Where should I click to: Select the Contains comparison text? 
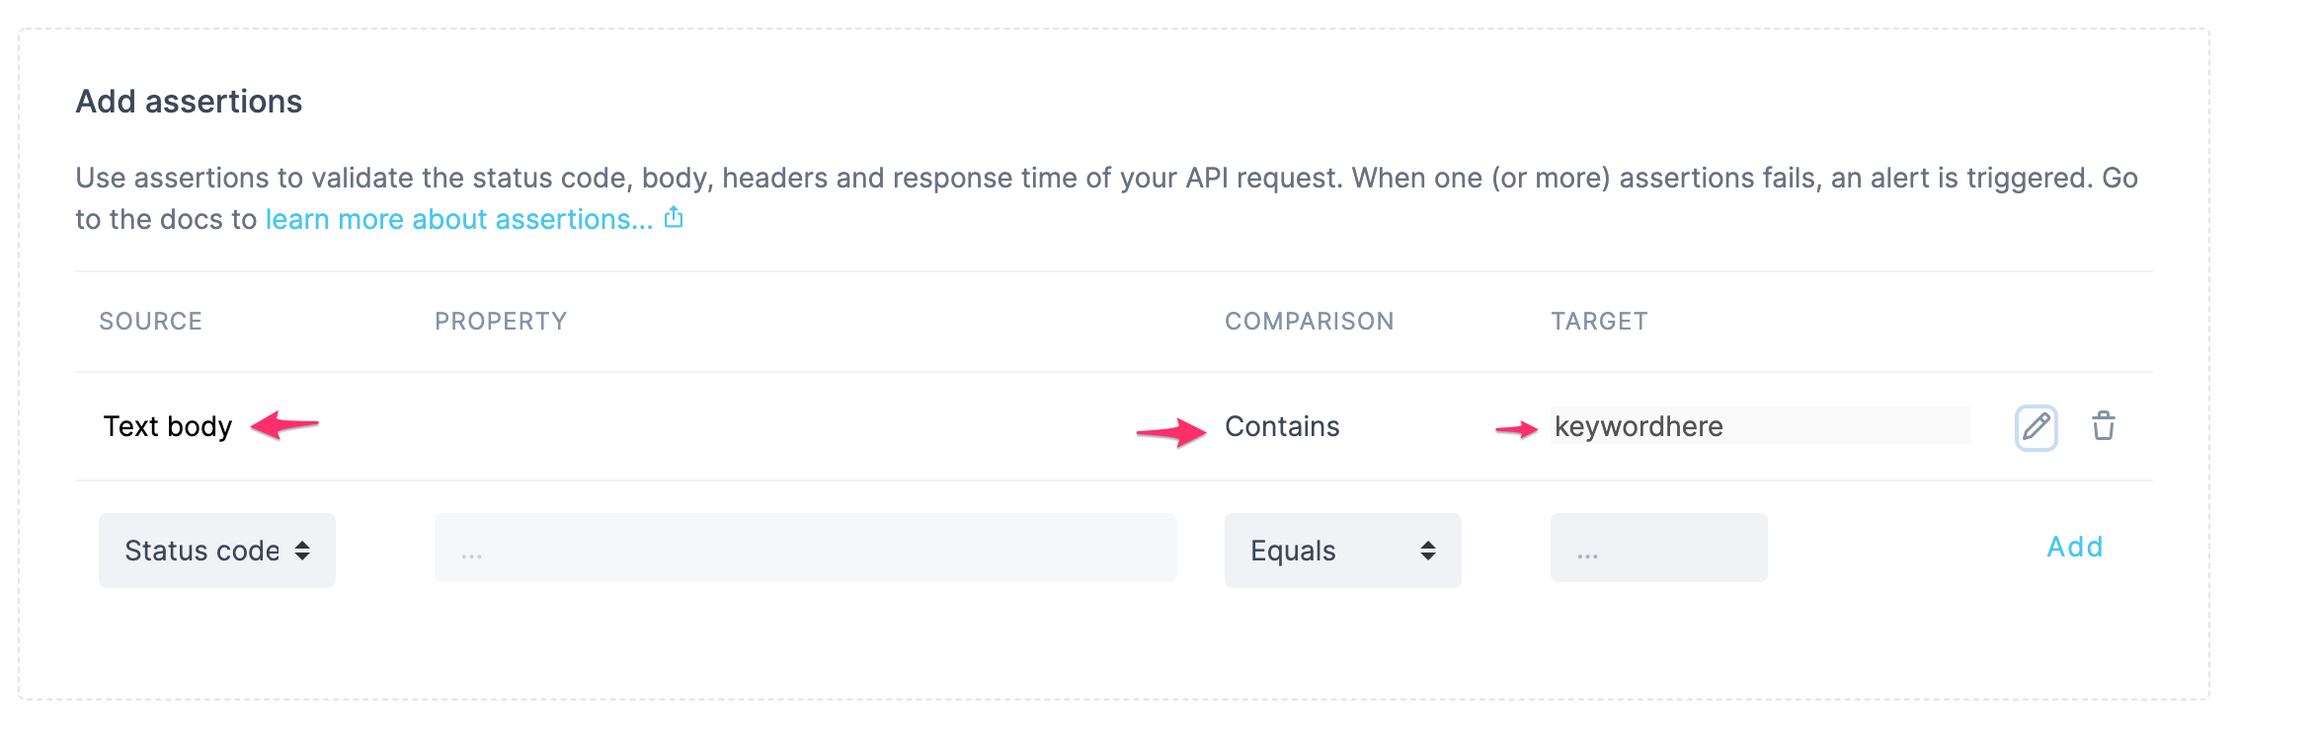[1281, 427]
